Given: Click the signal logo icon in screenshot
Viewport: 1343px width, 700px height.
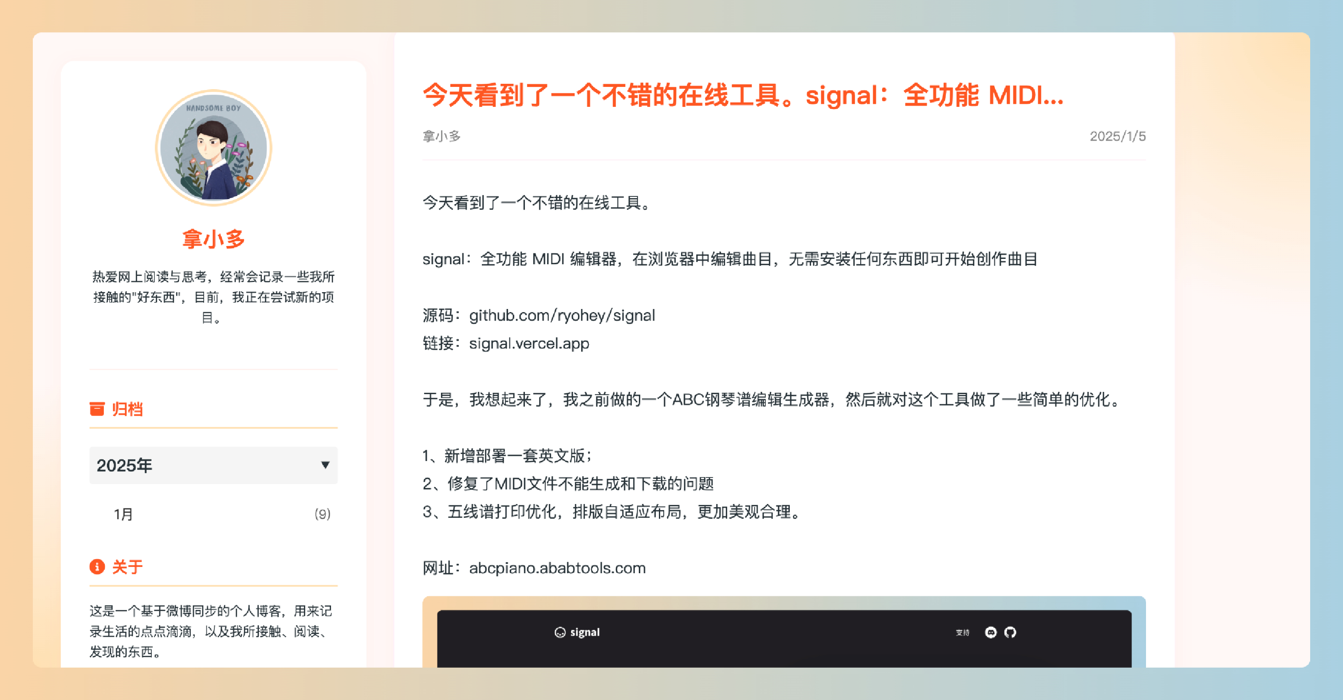Looking at the screenshot, I should (x=560, y=632).
